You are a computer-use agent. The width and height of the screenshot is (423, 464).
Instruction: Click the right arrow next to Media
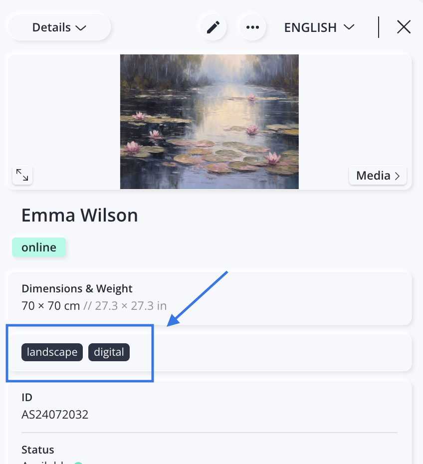click(397, 176)
